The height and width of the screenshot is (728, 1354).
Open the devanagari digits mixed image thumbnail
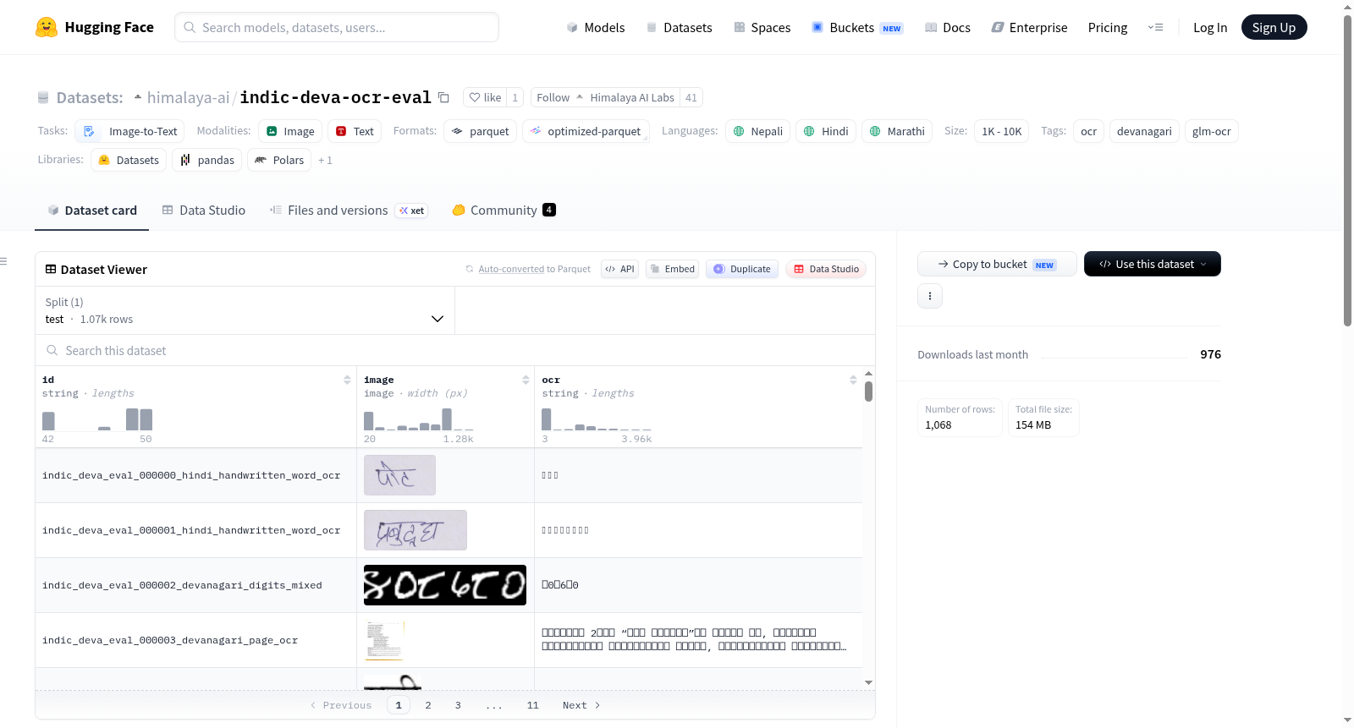(x=445, y=585)
